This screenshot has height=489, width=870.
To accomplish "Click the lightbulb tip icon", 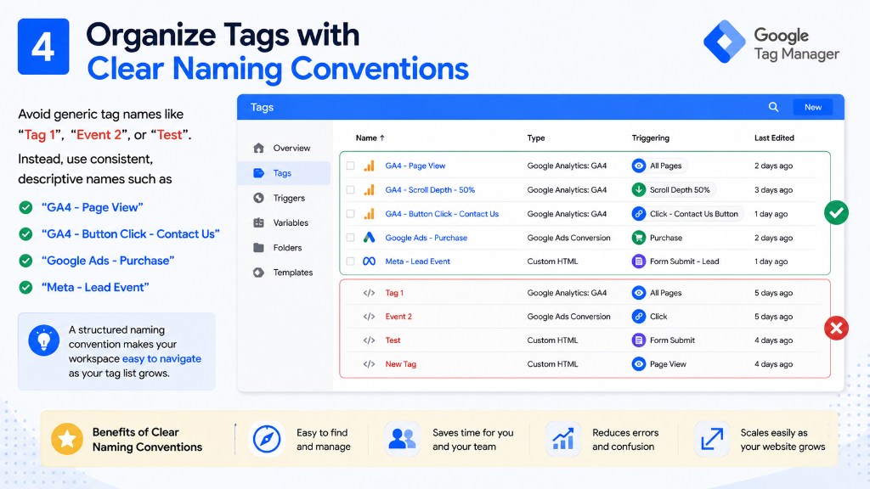I will (x=44, y=340).
